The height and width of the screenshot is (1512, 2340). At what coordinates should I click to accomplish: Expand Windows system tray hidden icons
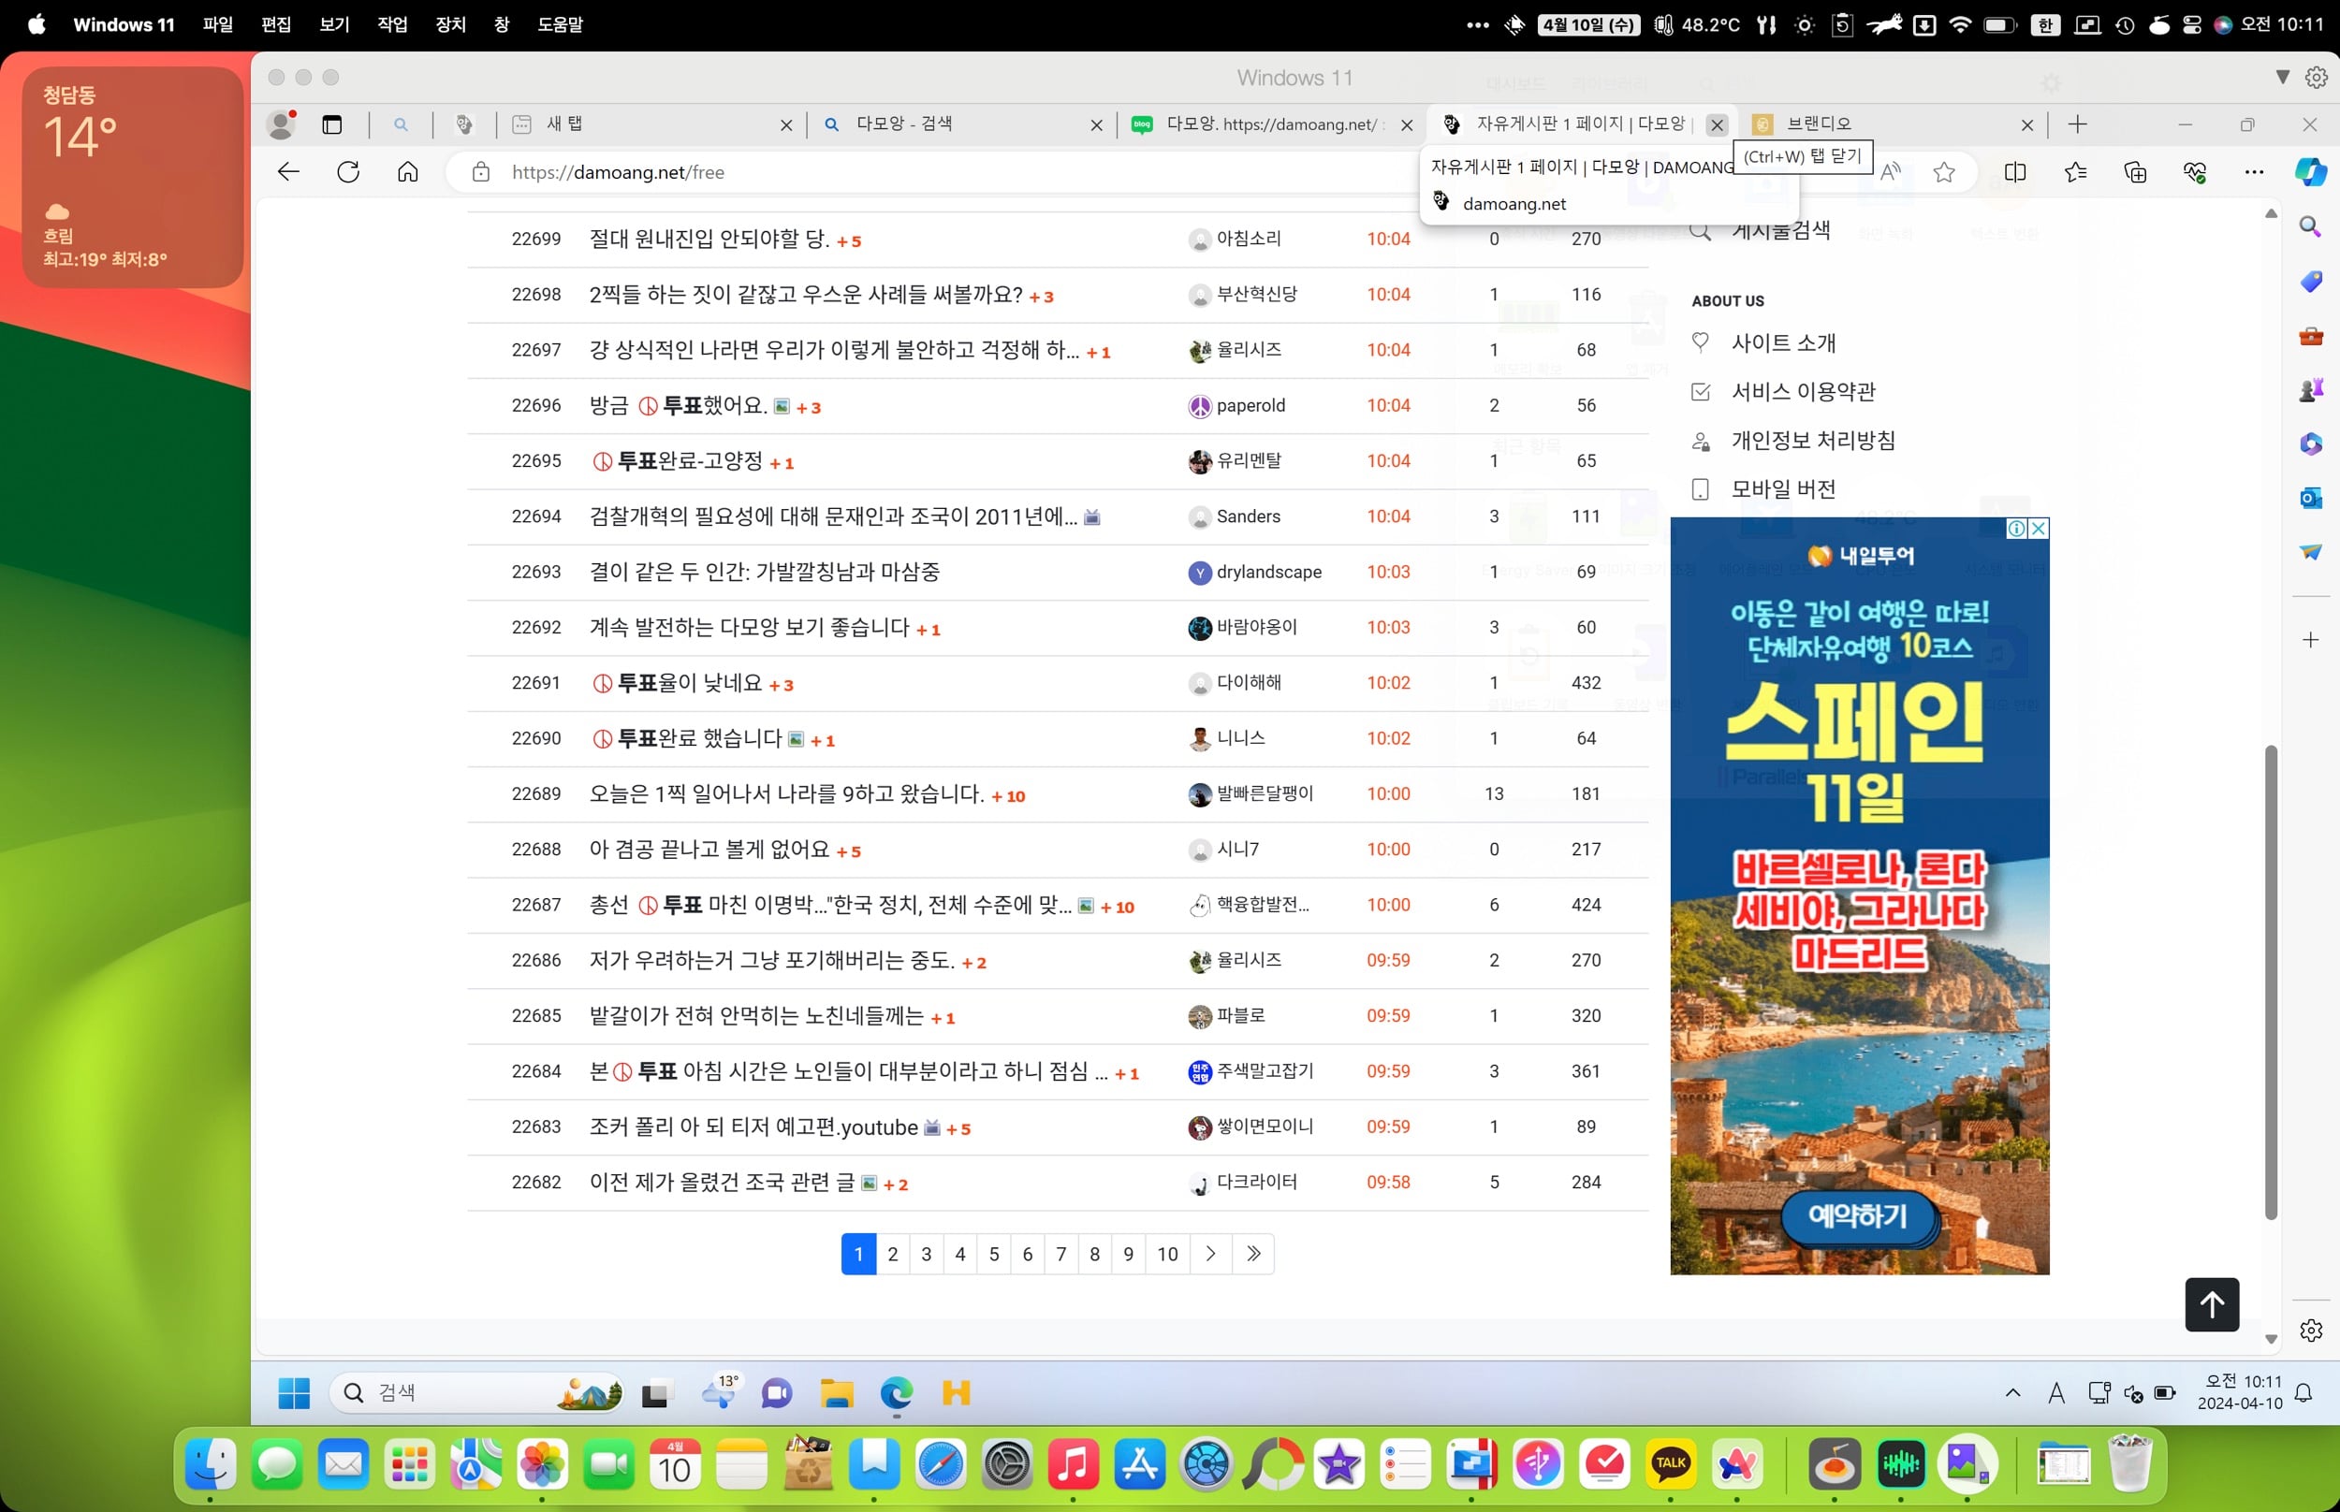point(2012,1392)
